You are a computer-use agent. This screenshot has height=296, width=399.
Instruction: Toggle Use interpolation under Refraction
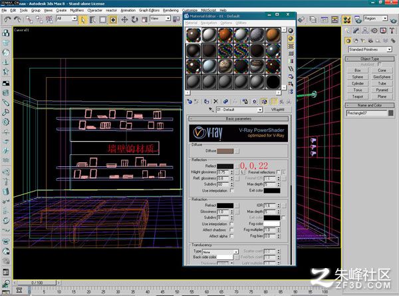(231, 224)
